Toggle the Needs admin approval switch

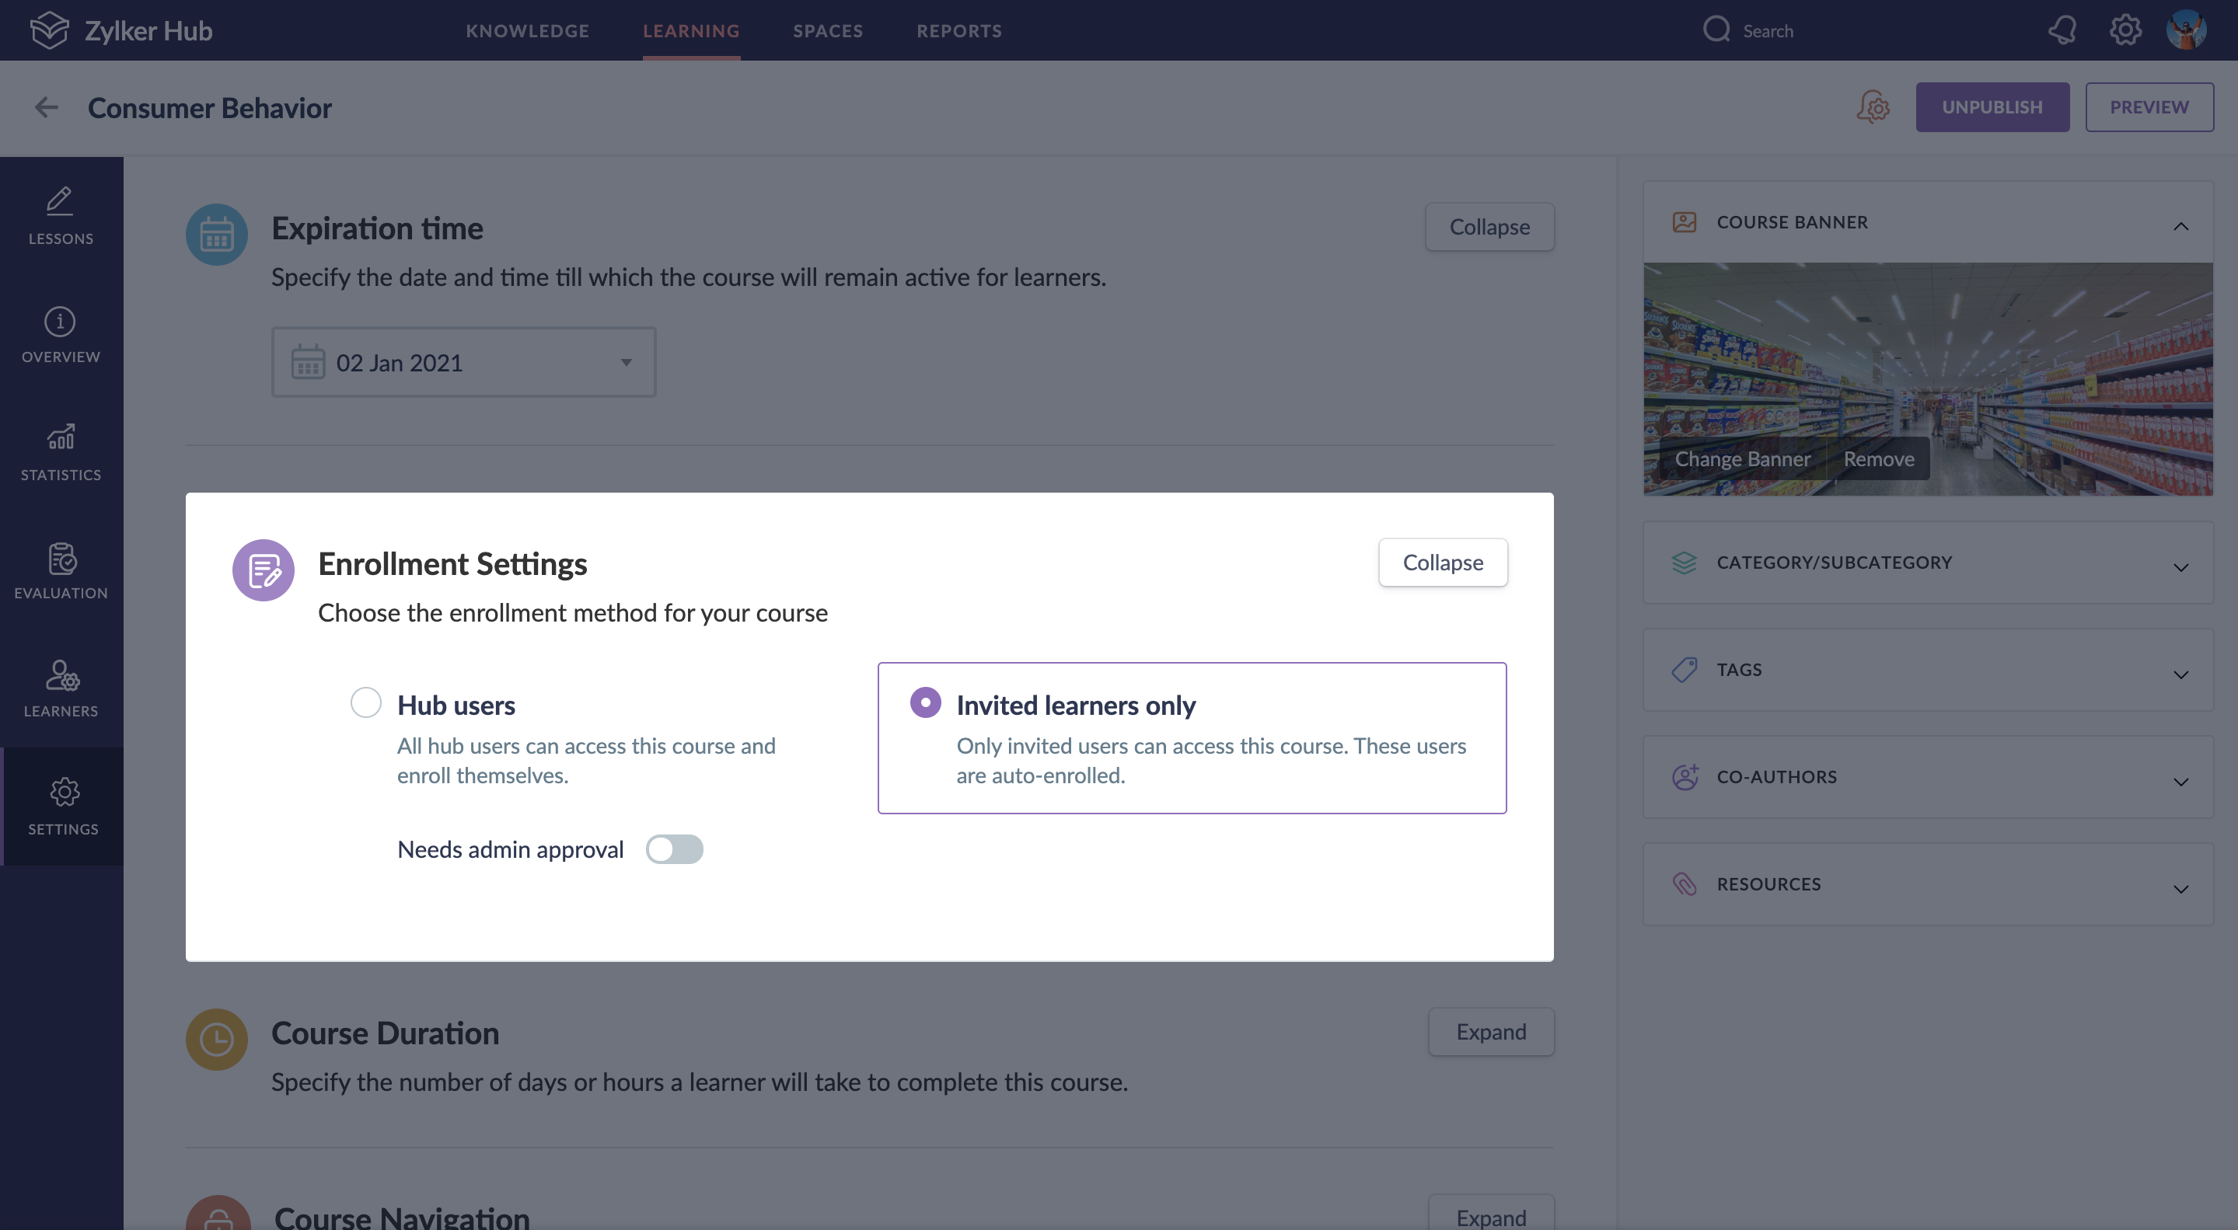[673, 848]
